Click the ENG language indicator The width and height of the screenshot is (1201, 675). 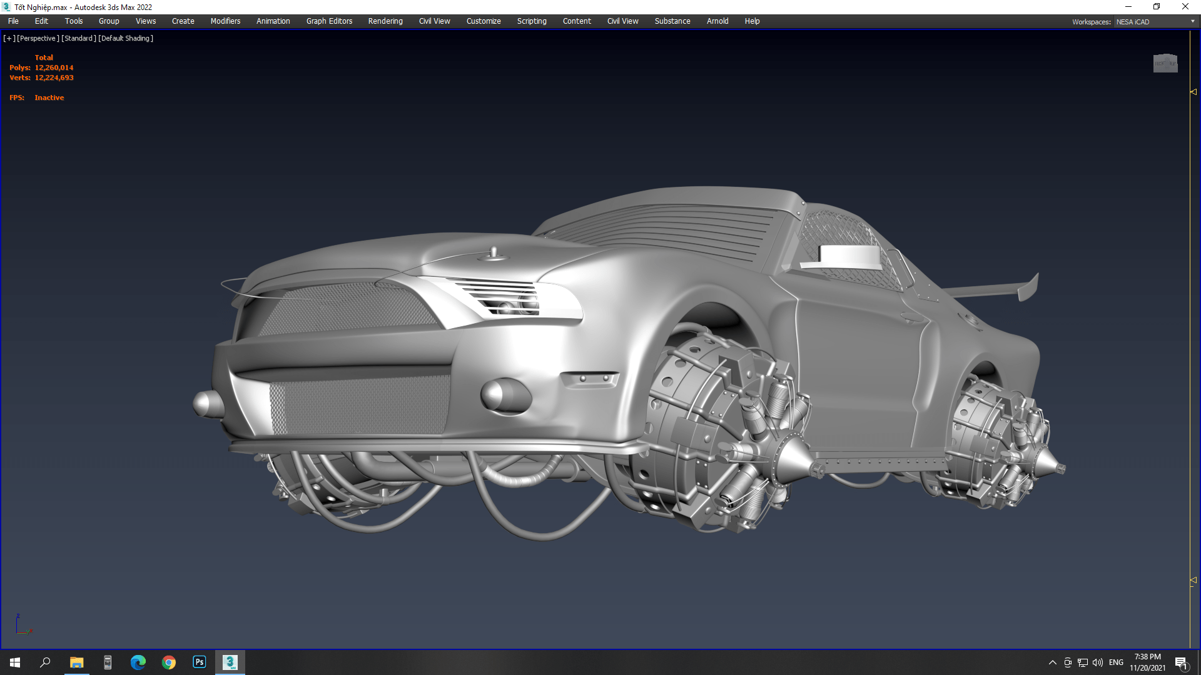tap(1116, 662)
